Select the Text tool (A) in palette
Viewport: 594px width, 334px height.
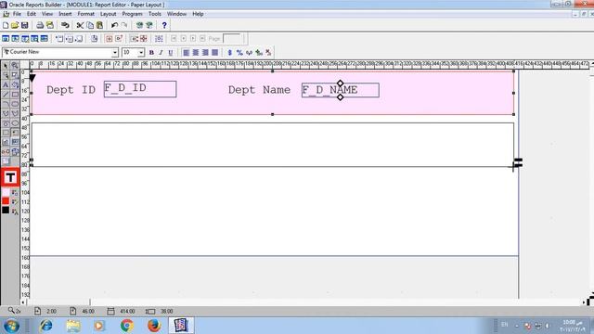(6, 84)
